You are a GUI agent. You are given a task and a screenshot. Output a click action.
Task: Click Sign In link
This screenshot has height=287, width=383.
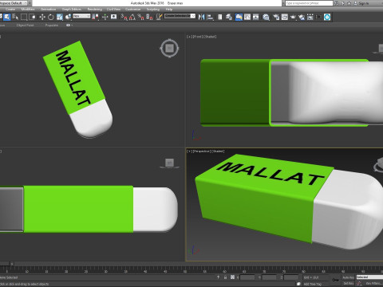(363, 3)
